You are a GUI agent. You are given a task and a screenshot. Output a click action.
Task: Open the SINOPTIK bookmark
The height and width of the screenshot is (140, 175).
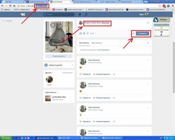(x=94, y=10)
